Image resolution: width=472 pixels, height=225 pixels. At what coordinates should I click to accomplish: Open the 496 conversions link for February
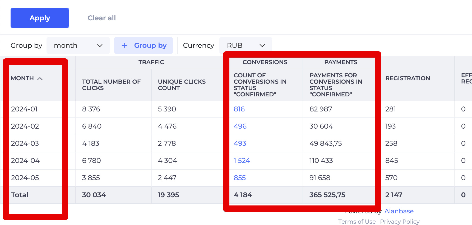coord(240,126)
